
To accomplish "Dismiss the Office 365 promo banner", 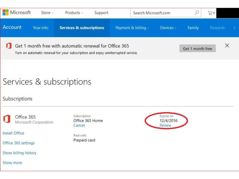I will point(227,46).
